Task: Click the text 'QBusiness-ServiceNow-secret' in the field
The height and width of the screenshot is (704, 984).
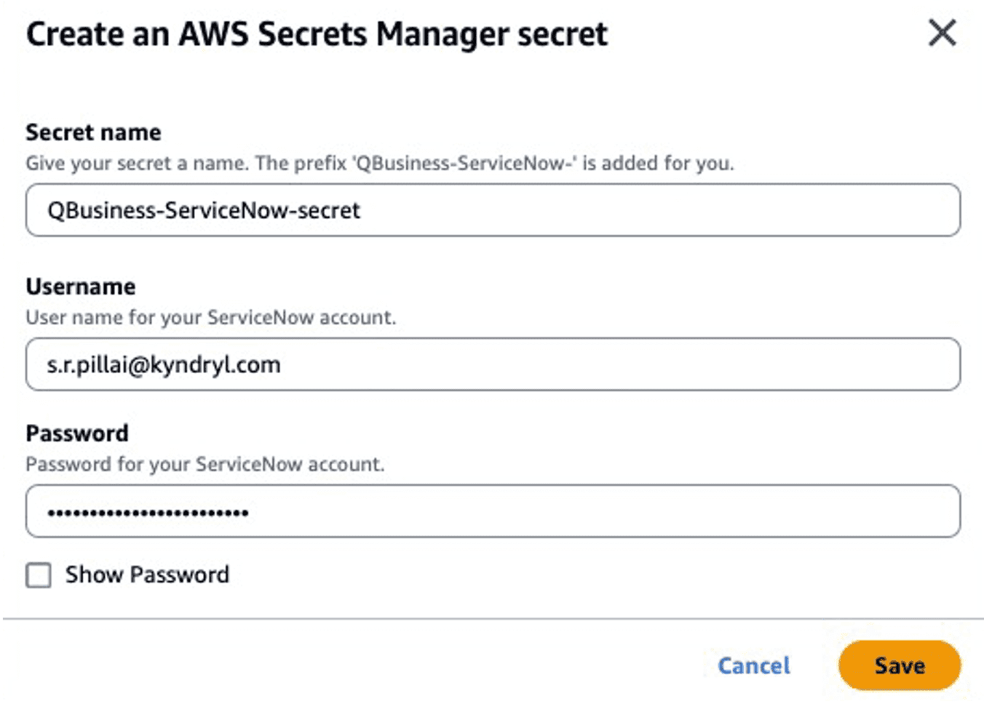Action: [204, 211]
